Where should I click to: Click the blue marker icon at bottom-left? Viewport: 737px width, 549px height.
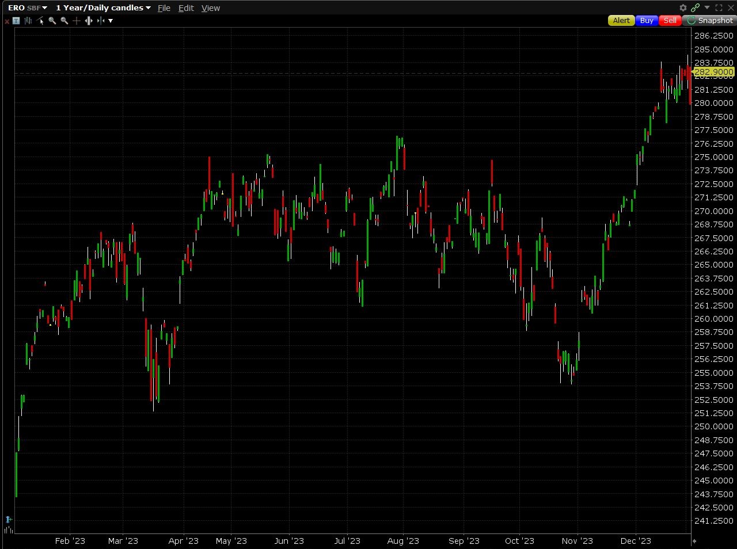coord(9,520)
